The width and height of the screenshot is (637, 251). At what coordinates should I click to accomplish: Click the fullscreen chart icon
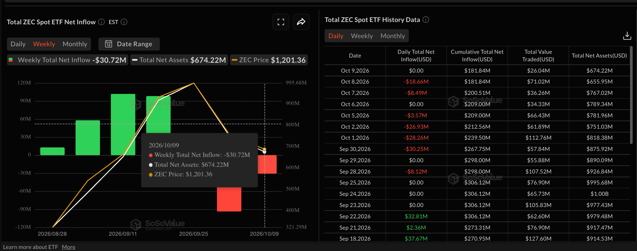(281, 22)
